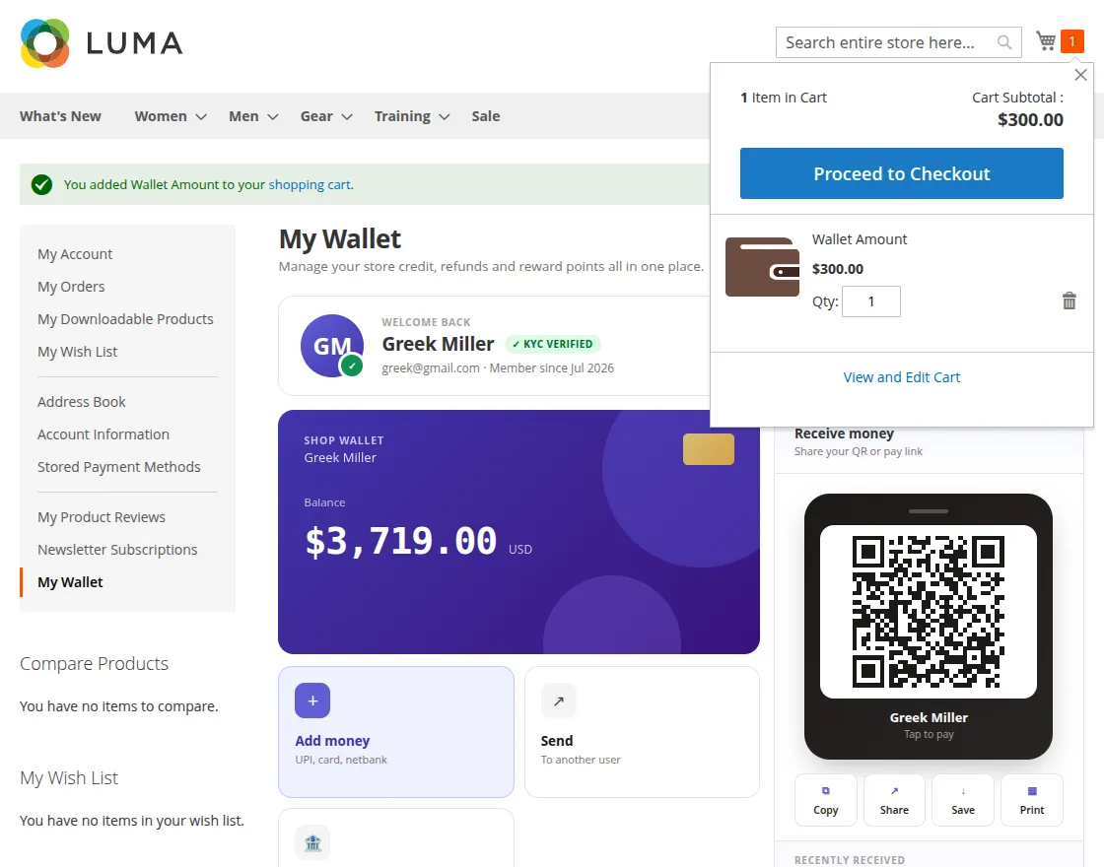Click the shopping cart icon

tap(1046, 41)
